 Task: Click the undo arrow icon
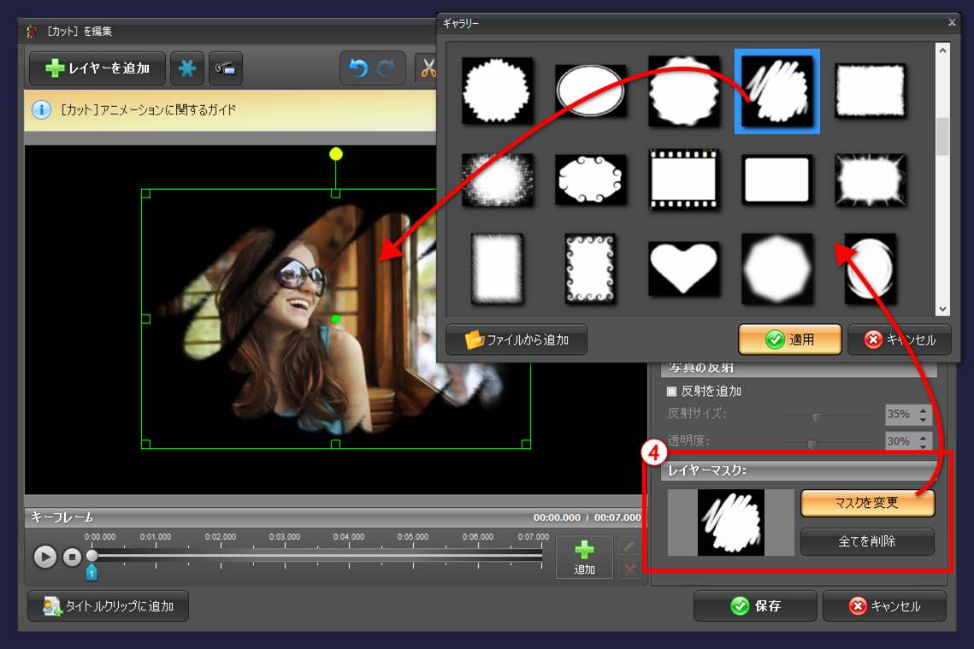[x=358, y=68]
